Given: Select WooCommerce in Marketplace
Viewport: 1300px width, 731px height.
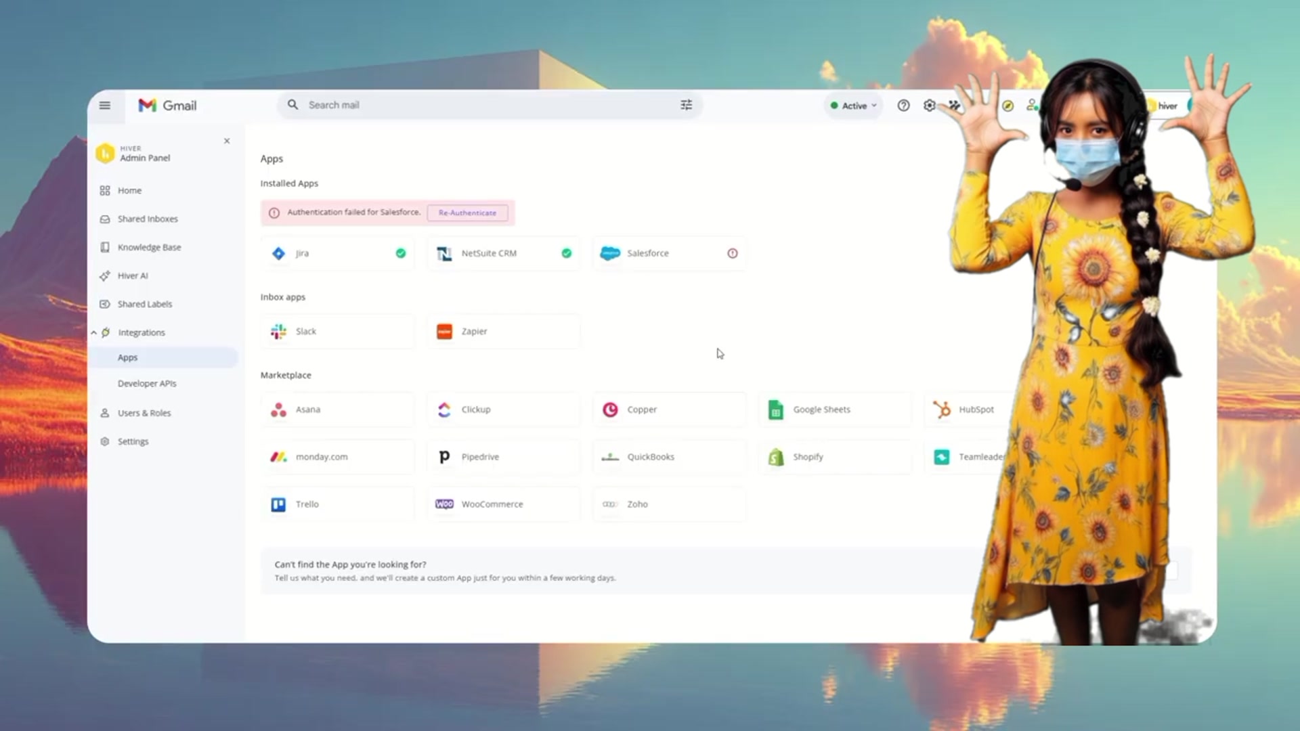Looking at the screenshot, I should pos(503,504).
